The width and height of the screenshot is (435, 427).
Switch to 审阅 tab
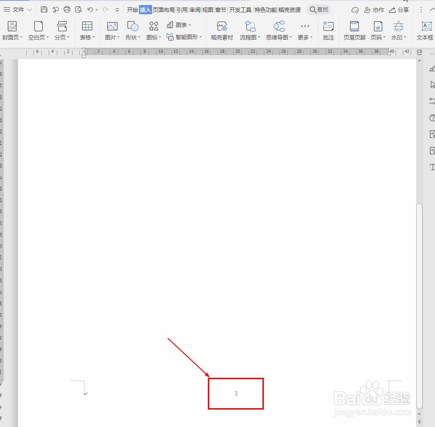click(195, 10)
